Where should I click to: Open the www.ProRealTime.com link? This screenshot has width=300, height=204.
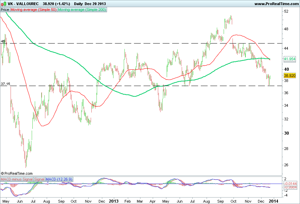(x=276, y=4)
